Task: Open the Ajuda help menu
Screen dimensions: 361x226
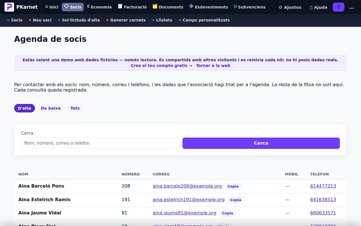Action: tap(319, 7)
